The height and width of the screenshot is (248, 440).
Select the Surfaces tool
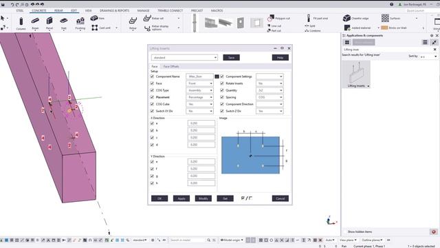coord(391,18)
